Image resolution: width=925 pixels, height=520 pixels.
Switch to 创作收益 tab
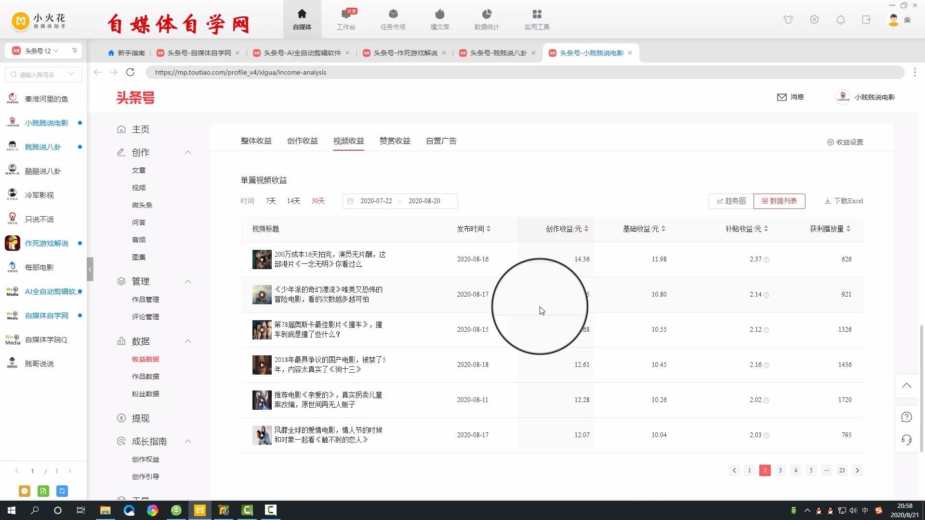(303, 141)
